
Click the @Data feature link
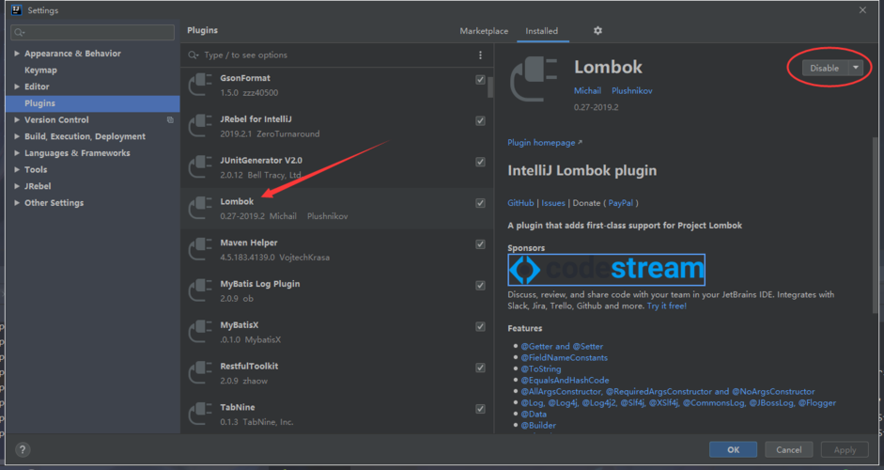coord(534,414)
